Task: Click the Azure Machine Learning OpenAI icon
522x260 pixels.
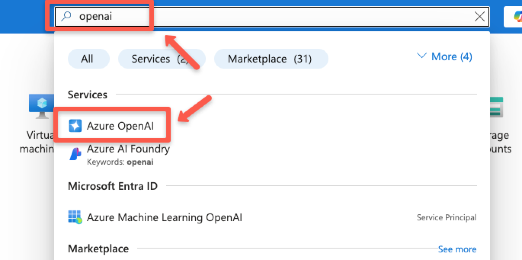Action: 75,217
